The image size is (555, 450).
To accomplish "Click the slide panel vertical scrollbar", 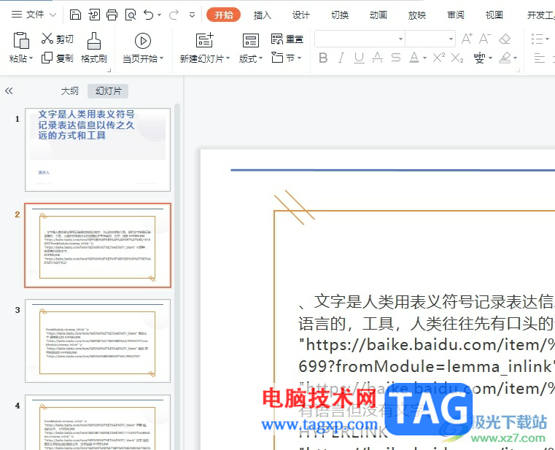I will click(x=177, y=276).
